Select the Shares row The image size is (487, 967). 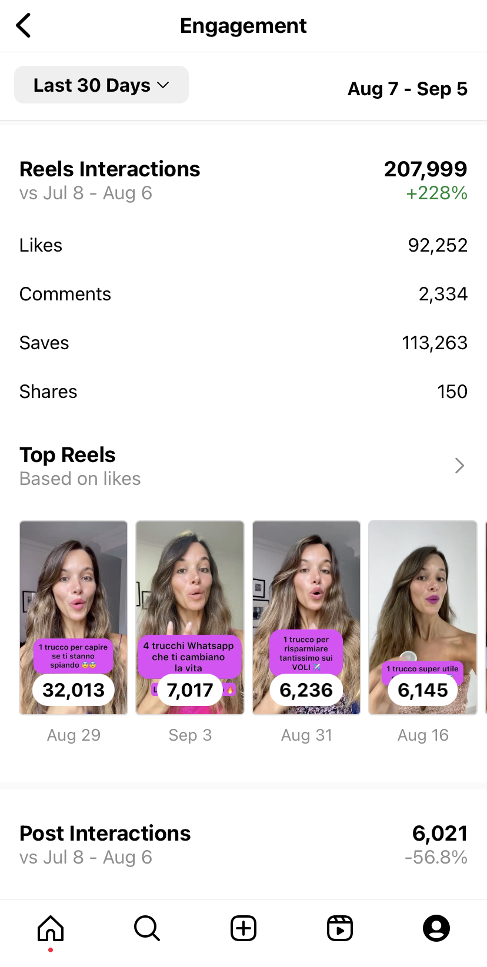click(243, 392)
